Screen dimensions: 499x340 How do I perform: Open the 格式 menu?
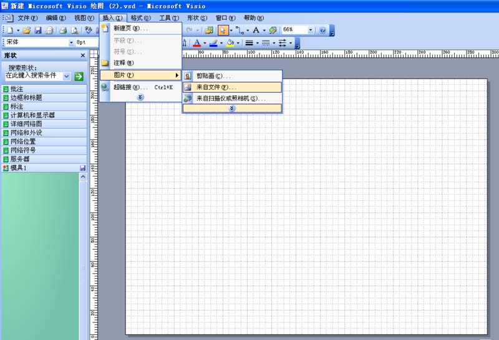(x=140, y=18)
